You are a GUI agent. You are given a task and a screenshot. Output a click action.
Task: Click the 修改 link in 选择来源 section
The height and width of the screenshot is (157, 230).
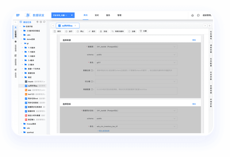click(194, 40)
